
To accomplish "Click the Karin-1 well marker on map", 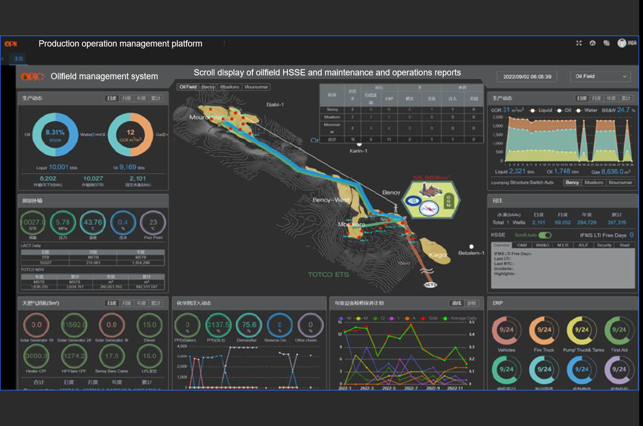I will point(359,144).
